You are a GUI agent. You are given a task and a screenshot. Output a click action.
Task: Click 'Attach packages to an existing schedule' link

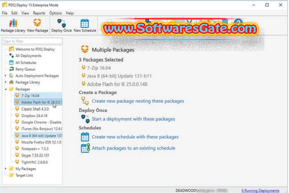pyautogui.click(x=133, y=148)
